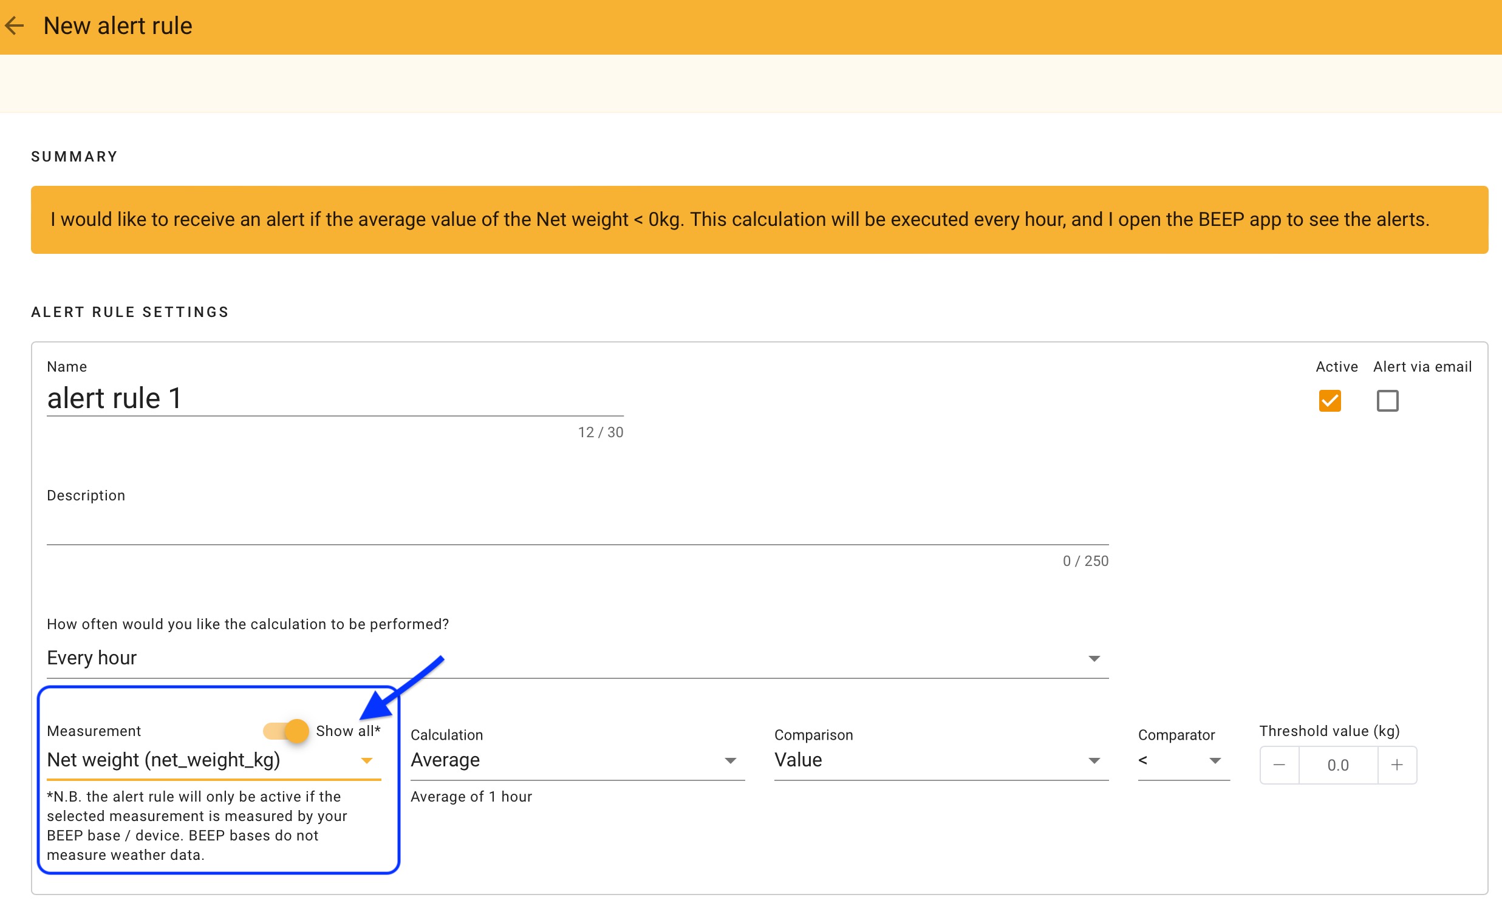Click the Alert via email label
The width and height of the screenshot is (1502, 903).
click(1422, 366)
